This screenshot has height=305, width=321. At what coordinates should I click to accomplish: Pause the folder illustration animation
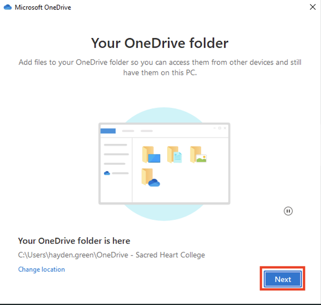[288, 211]
